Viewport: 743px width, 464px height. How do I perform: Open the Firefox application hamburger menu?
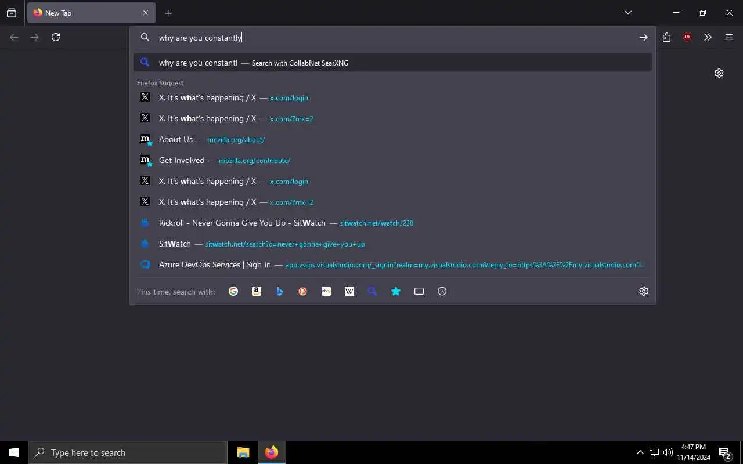click(x=729, y=37)
